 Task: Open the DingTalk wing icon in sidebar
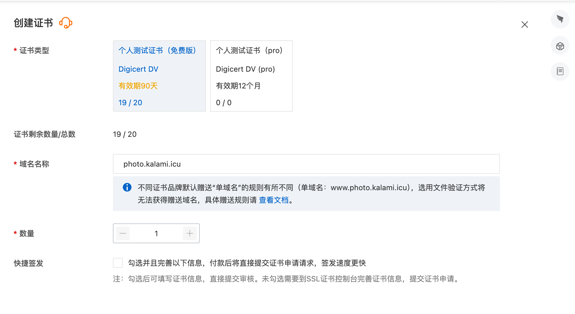560,19
